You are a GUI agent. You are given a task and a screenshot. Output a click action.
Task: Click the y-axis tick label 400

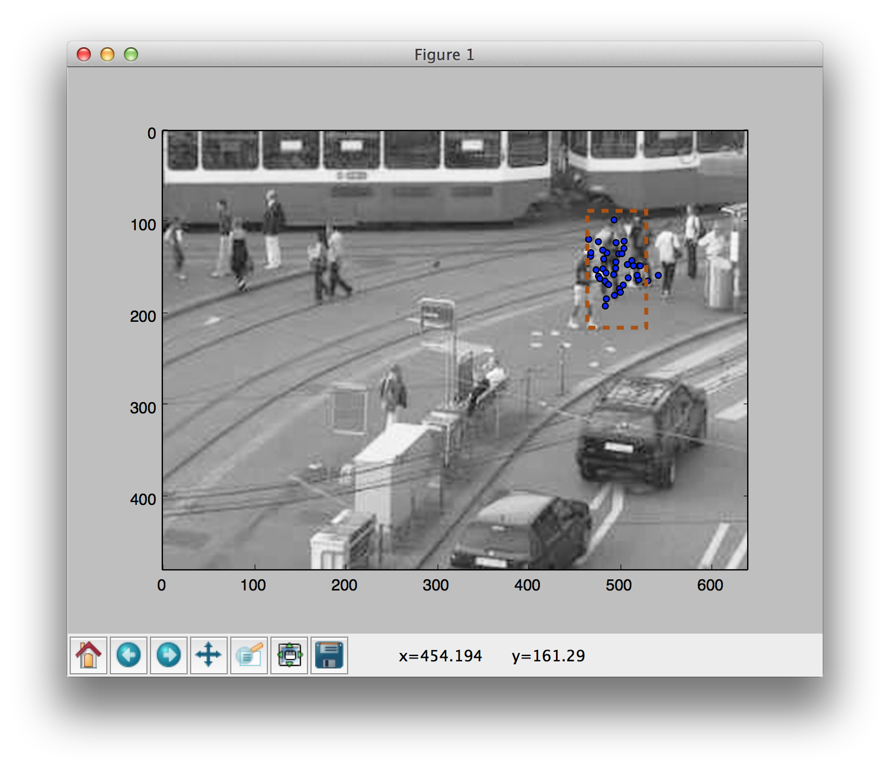pyautogui.click(x=143, y=500)
